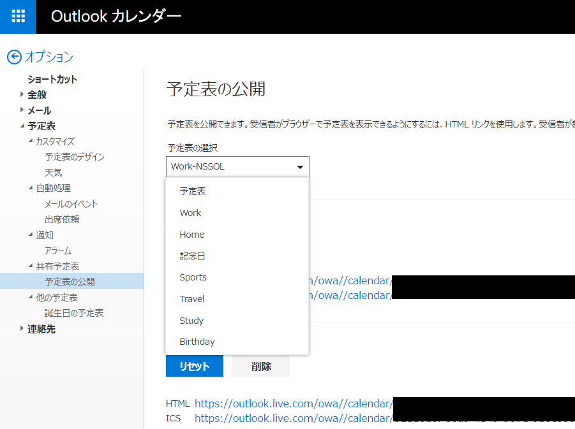Image resolution: width=575 pixels, height=429 pixels.
Task: Click the 共有予定表 tree label
Action: [x=57, y=266]
